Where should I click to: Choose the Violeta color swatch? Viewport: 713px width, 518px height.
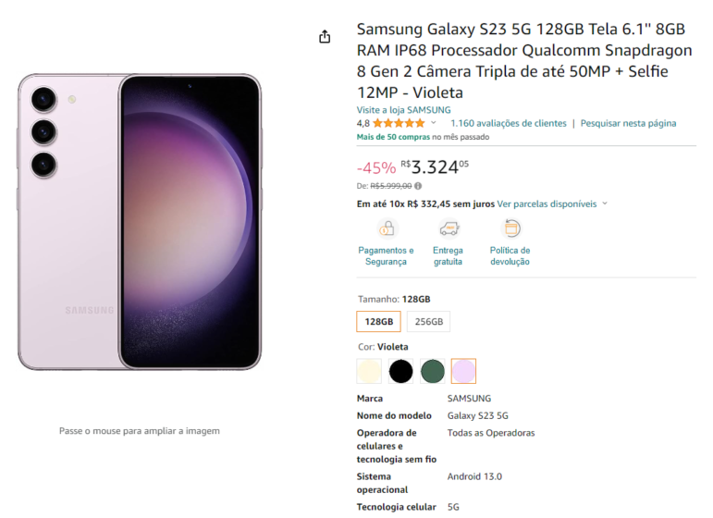[x=463, y=371]
